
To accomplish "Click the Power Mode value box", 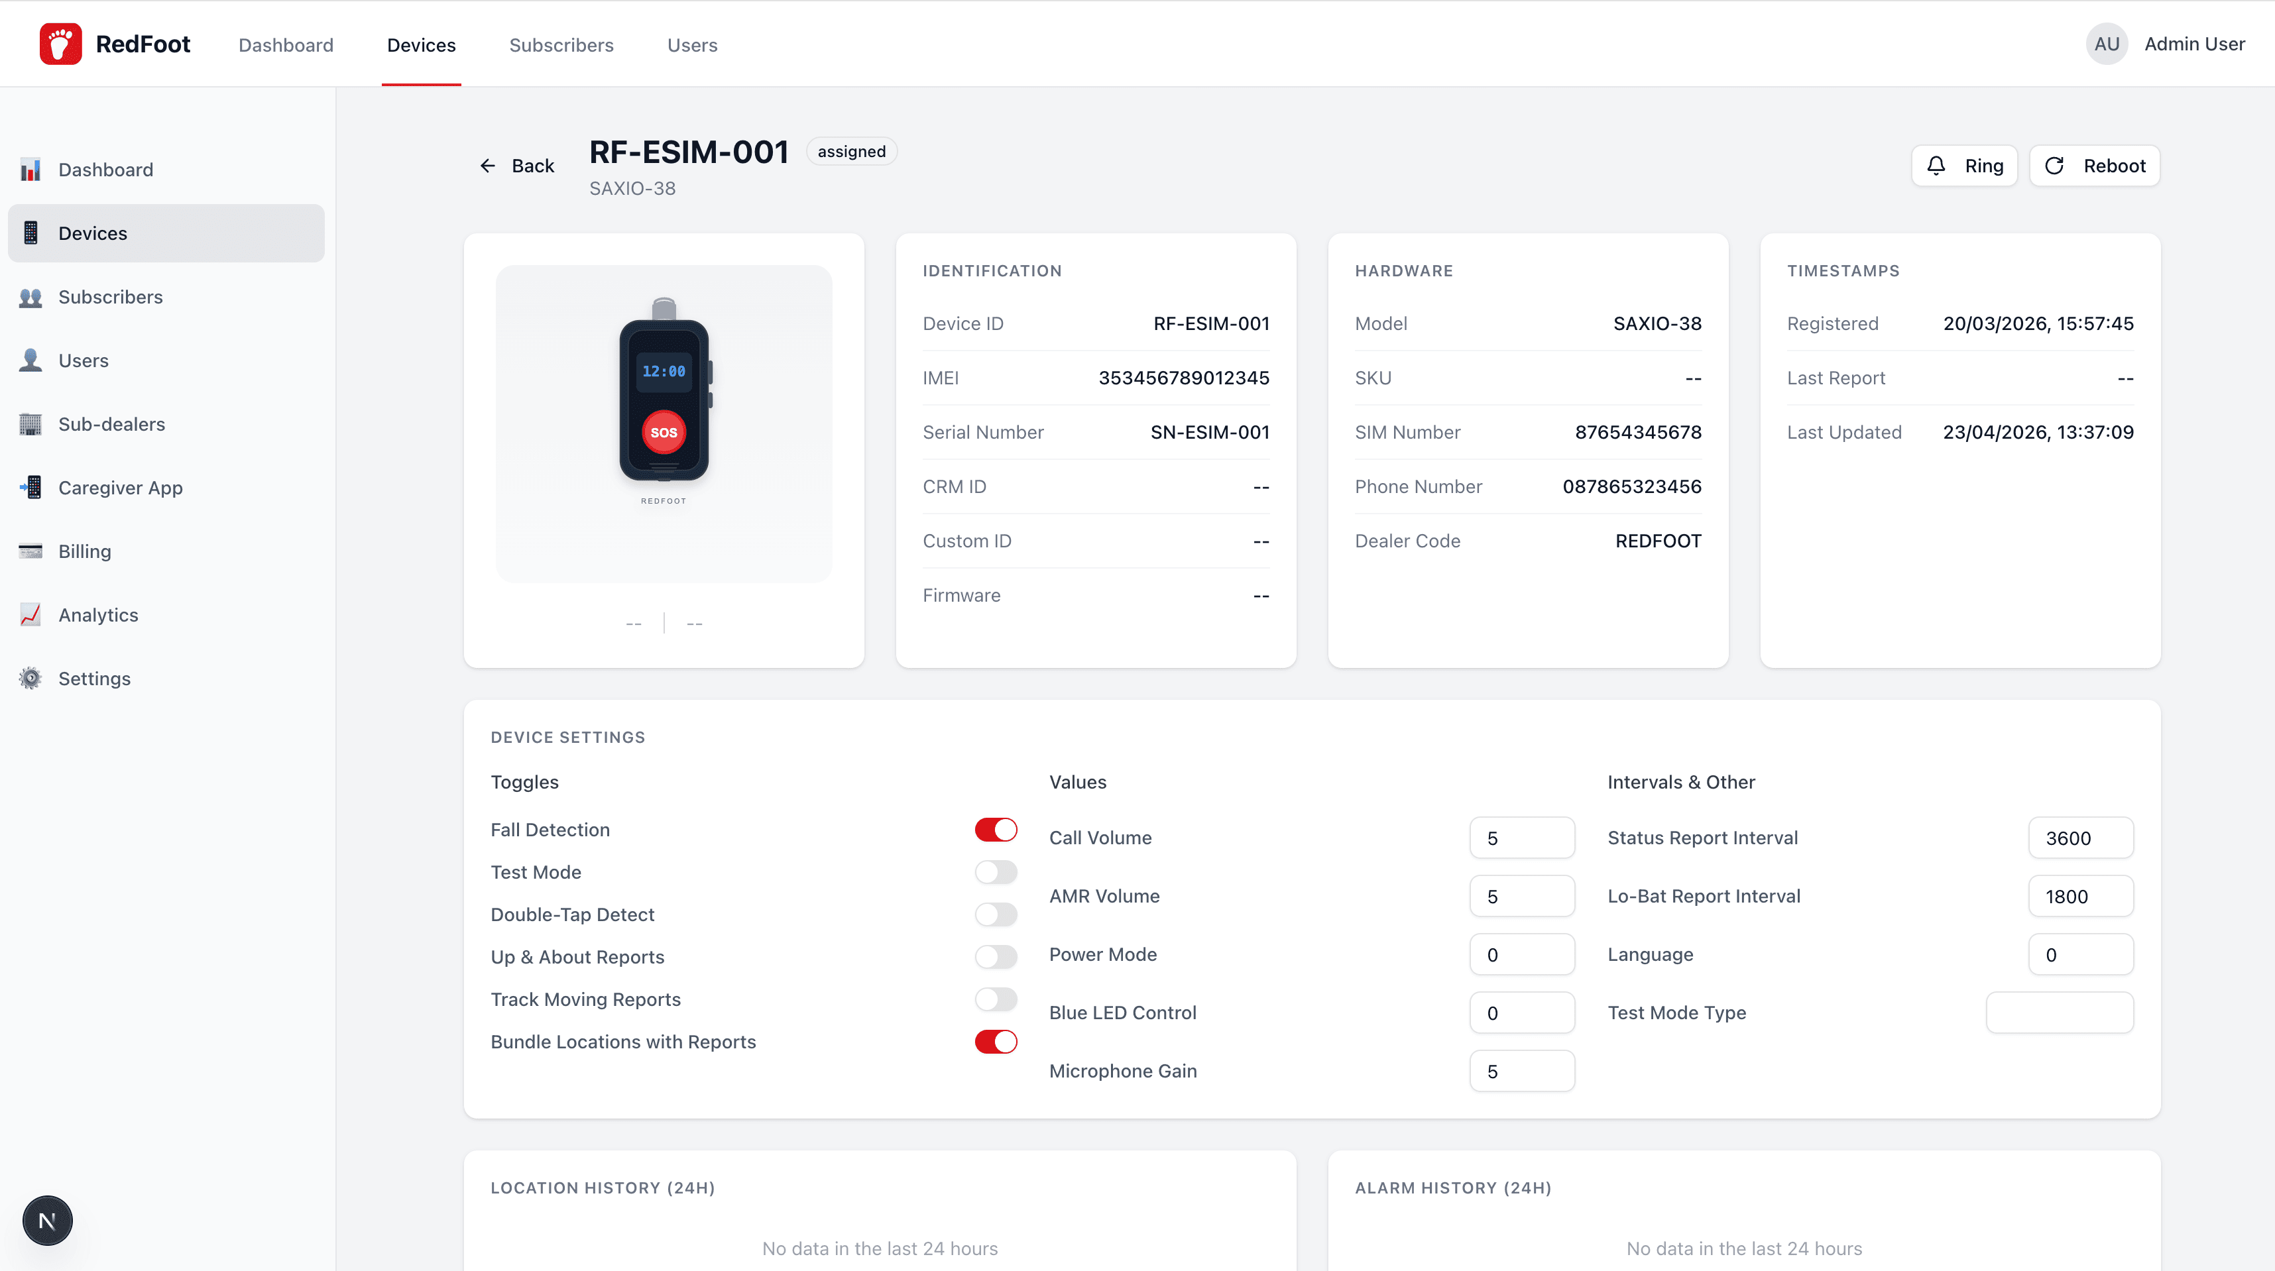I will [1522, 954].
